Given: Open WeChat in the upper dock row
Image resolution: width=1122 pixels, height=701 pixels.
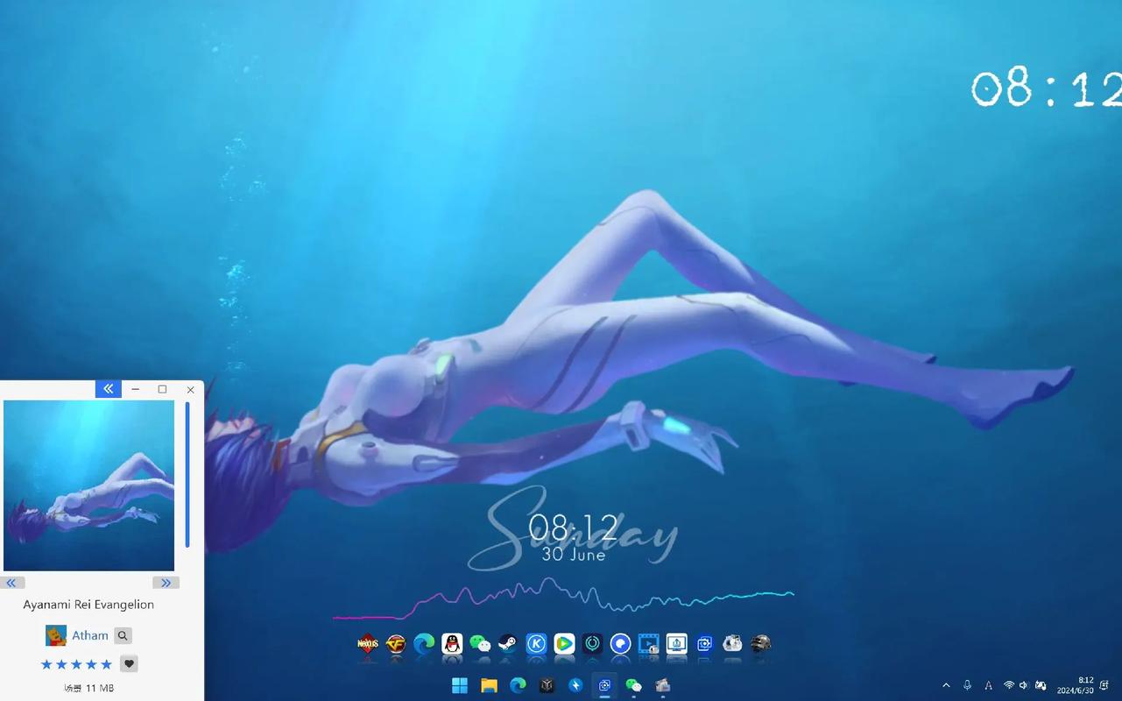Looking at the screenshot, I should (x=480, y=644).
